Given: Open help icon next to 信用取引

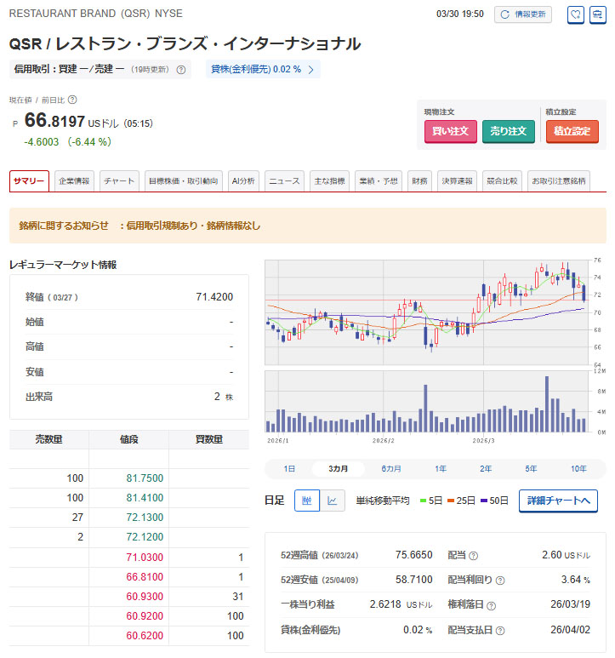Looking at the screenshot, I should click(x=181, y=70).
